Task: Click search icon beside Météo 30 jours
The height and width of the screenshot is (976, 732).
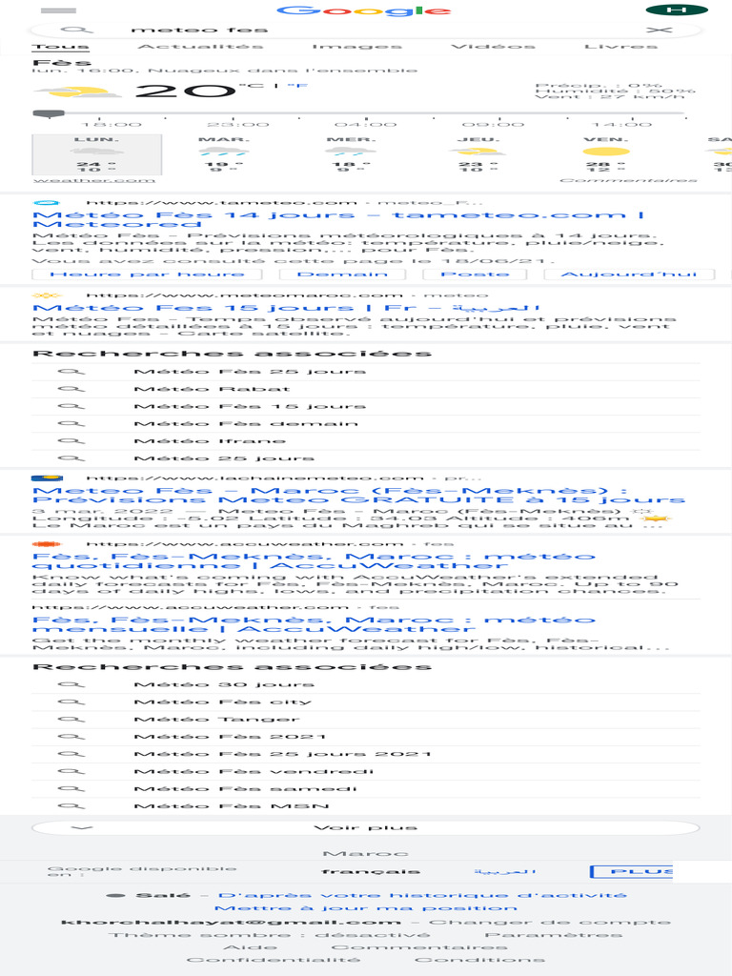Action: [x=71, y=684]
